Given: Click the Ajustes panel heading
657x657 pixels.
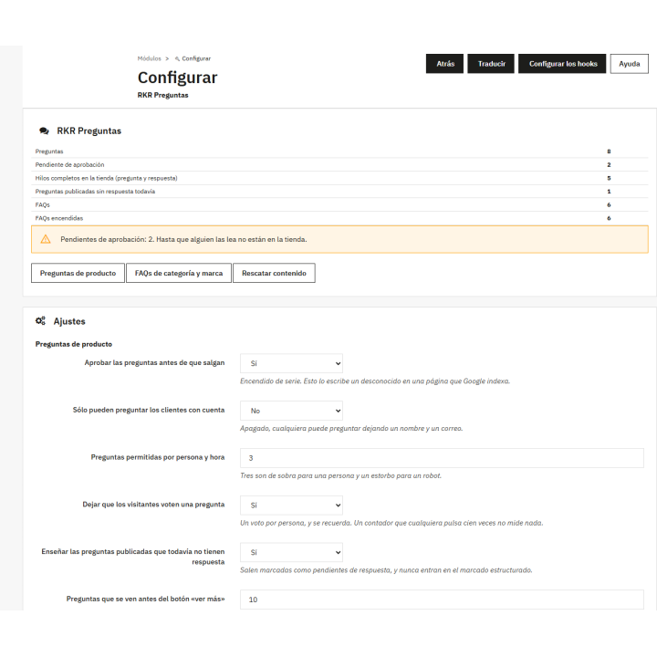Looking at the screenshot, I should 69,321.
